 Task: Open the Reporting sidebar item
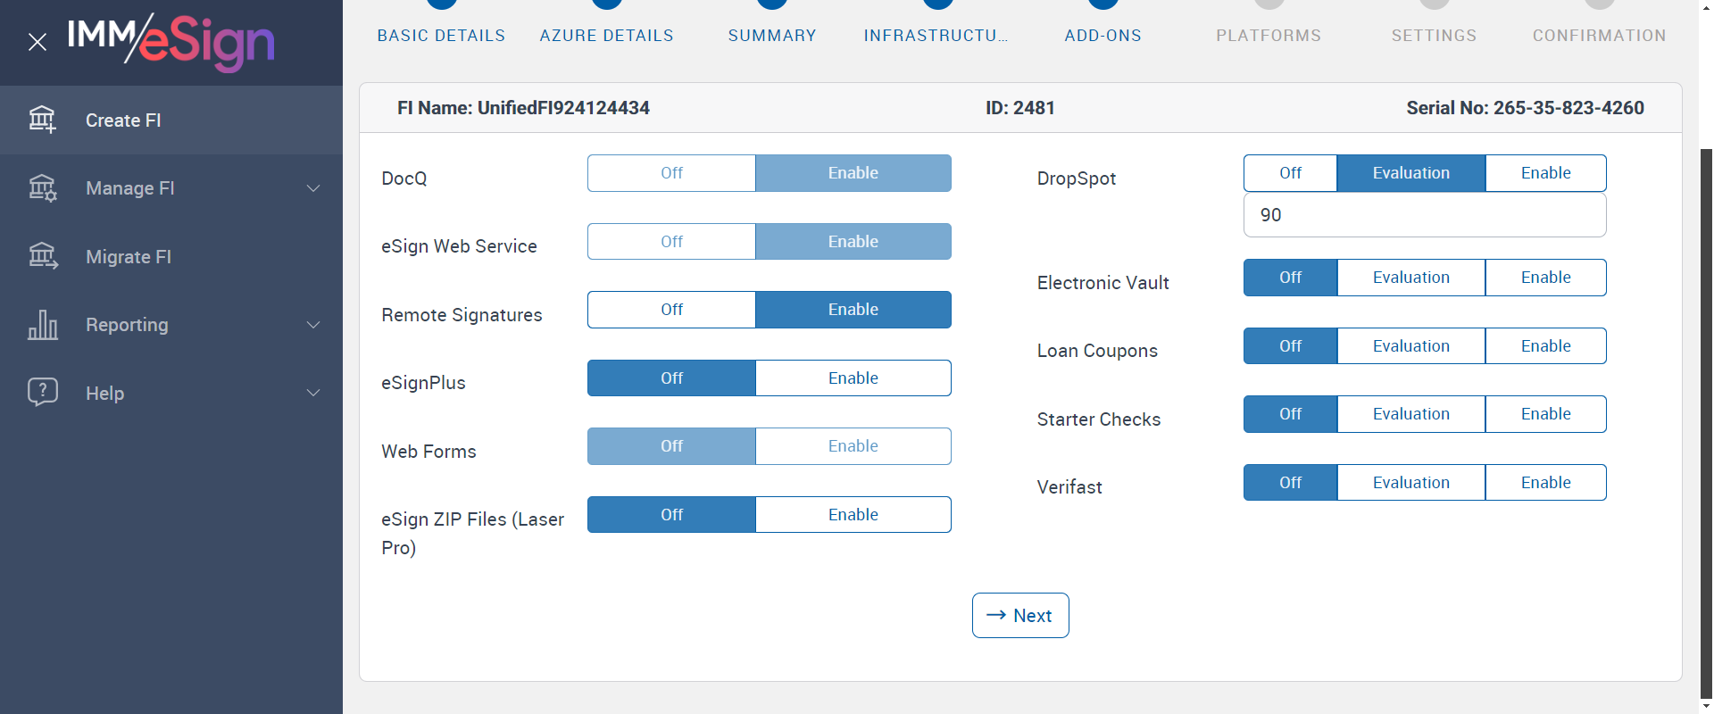tap(171, 325)
